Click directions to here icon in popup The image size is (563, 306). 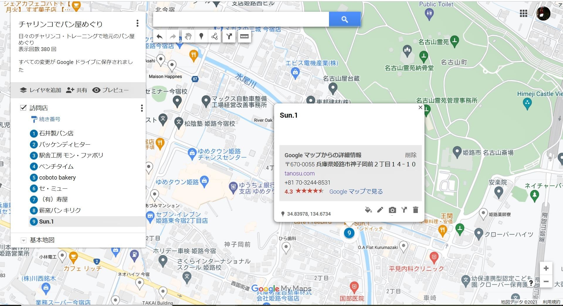[x=404, y=210]
